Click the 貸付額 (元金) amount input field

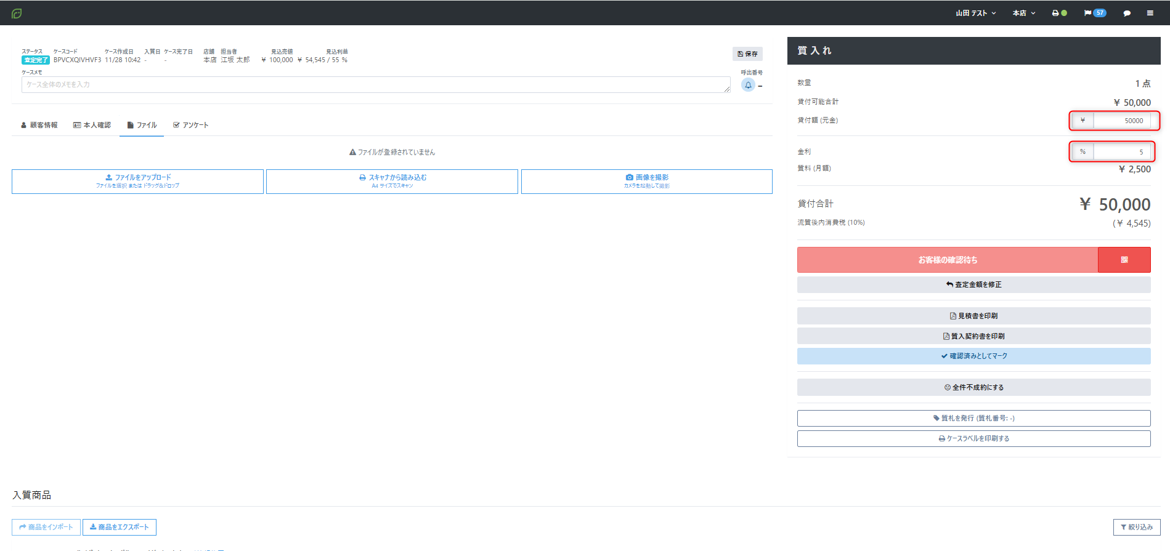1121,121
